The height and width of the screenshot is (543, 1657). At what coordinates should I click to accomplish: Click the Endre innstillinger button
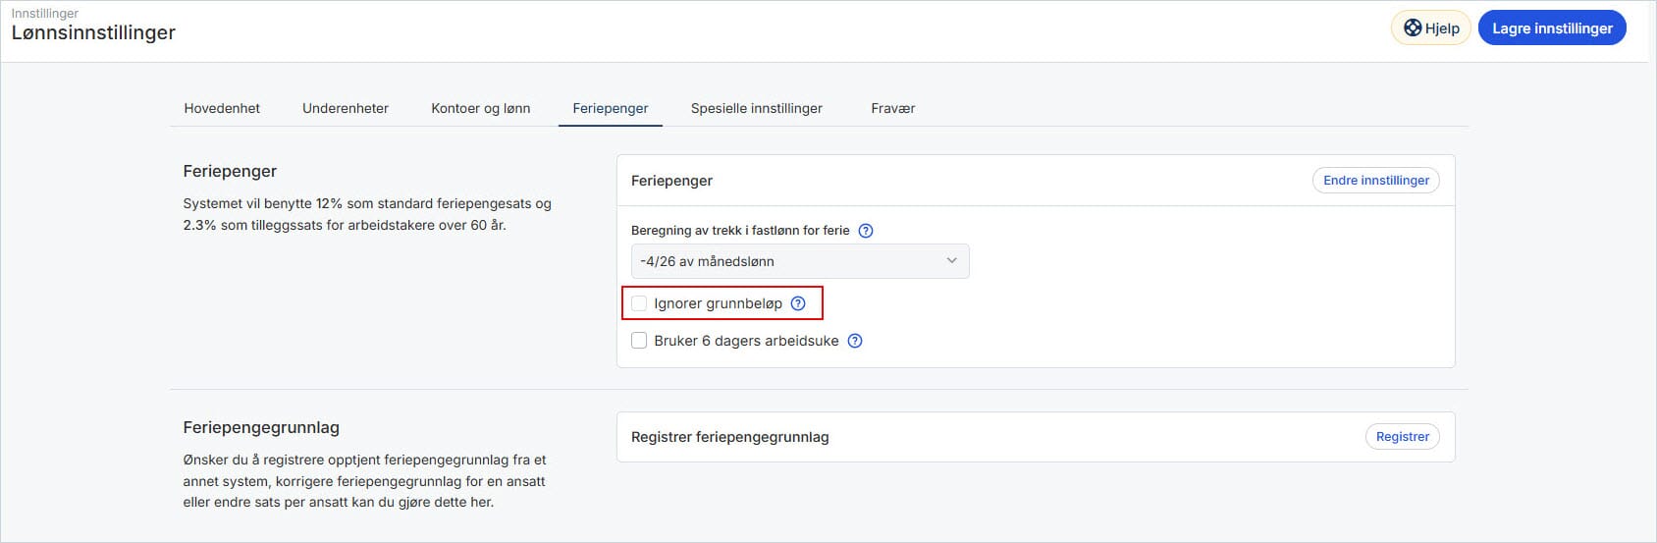click(x=1375, y=181)
